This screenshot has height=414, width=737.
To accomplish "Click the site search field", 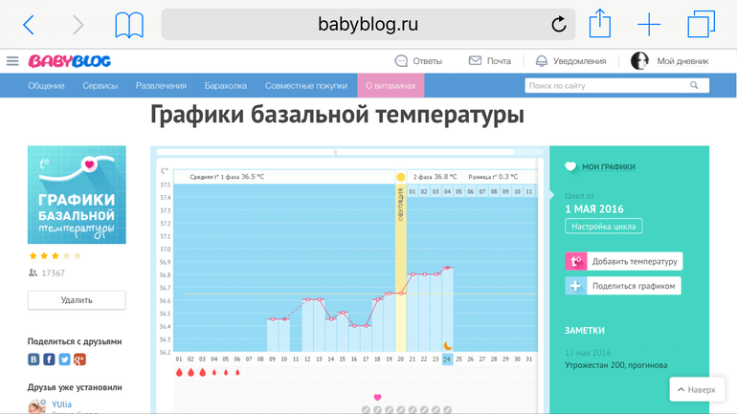I will click(x=608, y=86).
